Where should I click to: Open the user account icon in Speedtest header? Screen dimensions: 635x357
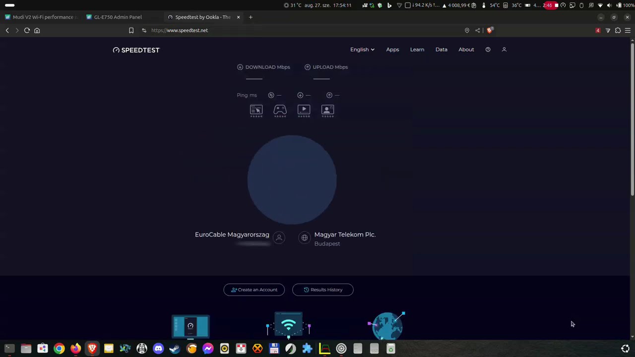[504, 50]
